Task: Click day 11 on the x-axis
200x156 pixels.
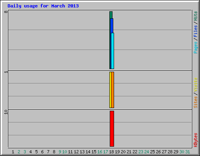Action: click(70, 152)
